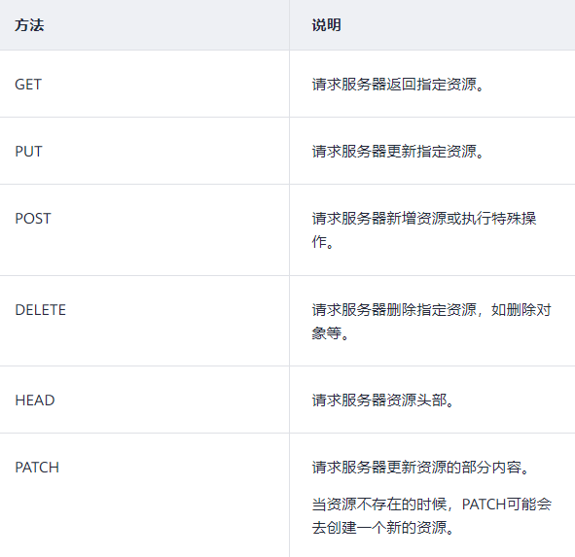The image size is (575, 557).
Task: Click the word 作 in POST description
Action: click(x=319, y=242)
